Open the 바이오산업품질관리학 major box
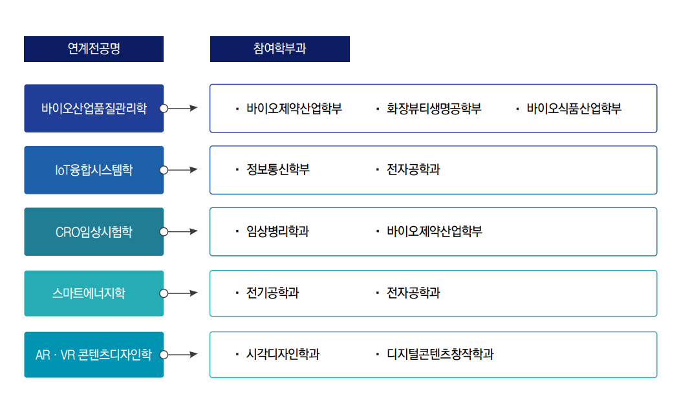Image resolution: width=679 pixels, height=409 pixels. tap(94, 108)
